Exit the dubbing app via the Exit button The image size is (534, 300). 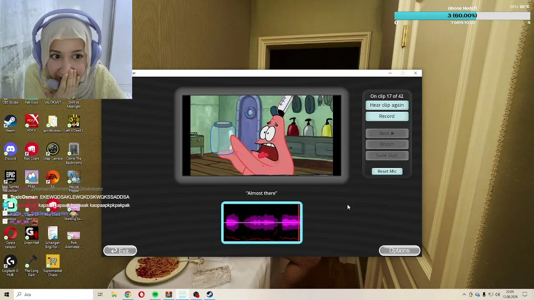coord(120,251)
